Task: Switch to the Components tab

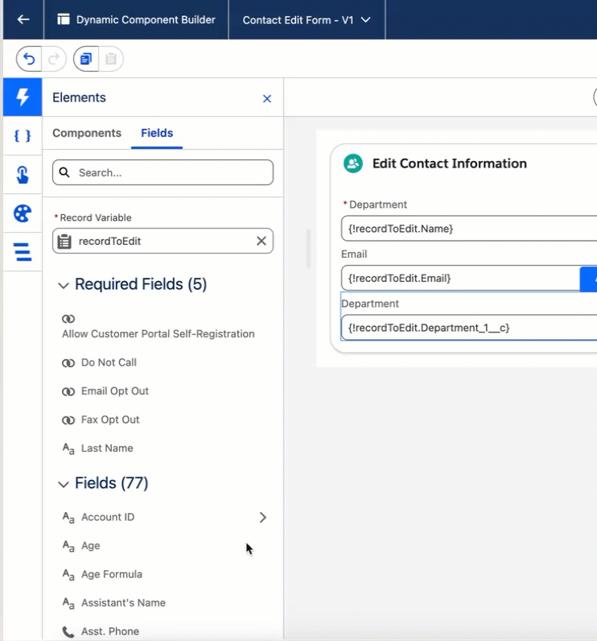Action: pyautogui.click(x=87, y=133)
